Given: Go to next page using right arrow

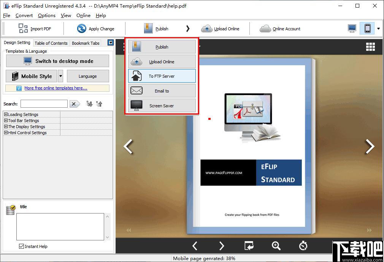Looking at the screenshot, I should (x=370, y=146).
